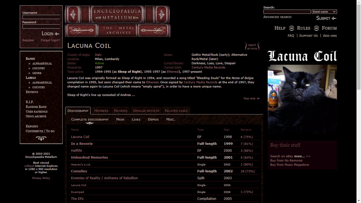
Task: Click the Ethereal link in the band description
Action: tap(152, 82)
